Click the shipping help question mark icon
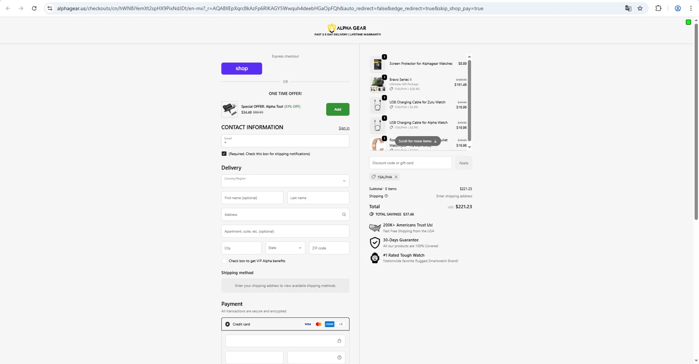The image size is (699, 364). click(386, 196)
